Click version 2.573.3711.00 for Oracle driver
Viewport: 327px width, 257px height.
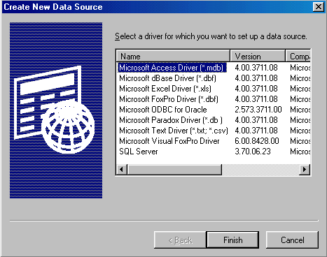click(258, 110)
